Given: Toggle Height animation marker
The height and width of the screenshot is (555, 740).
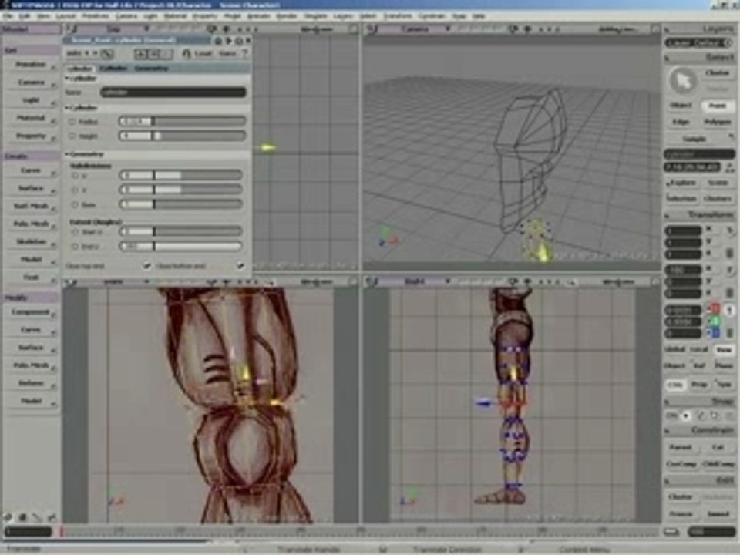Looking at the screenshot, I should 72,136.
